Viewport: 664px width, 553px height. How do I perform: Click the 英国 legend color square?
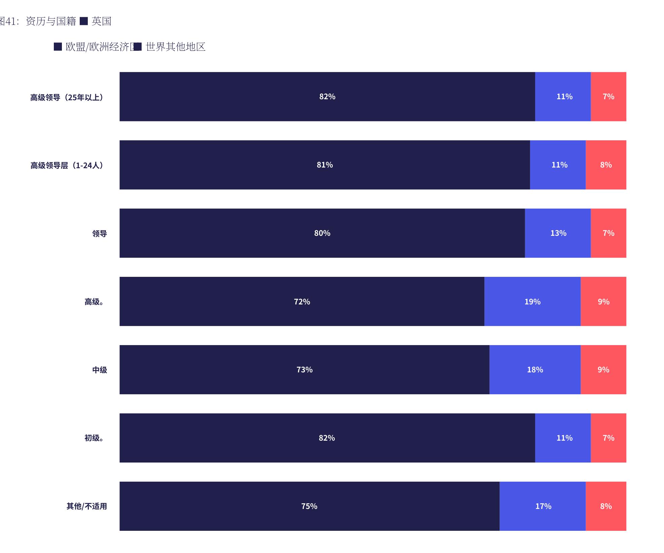click(x=84, y=21)
